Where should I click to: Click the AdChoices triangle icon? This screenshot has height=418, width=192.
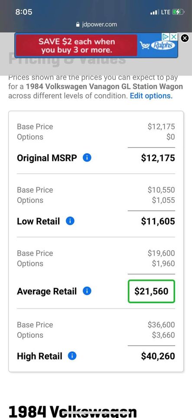166,37
